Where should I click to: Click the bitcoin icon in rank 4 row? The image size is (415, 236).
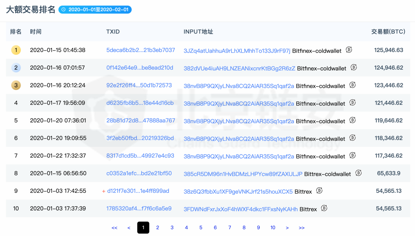[x=352, y=102]
